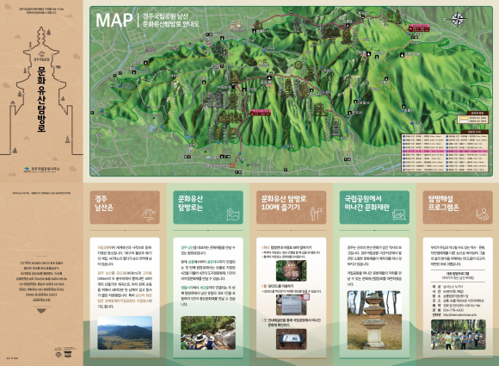The image size is (499, 366).
Task: Click the large MAP title text
Action: [114, 20]
